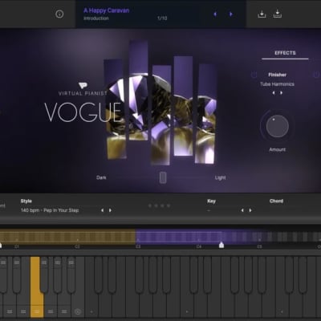Click the Dark/Light character slider handle
321x321 pixels.
tap(163, 177)
